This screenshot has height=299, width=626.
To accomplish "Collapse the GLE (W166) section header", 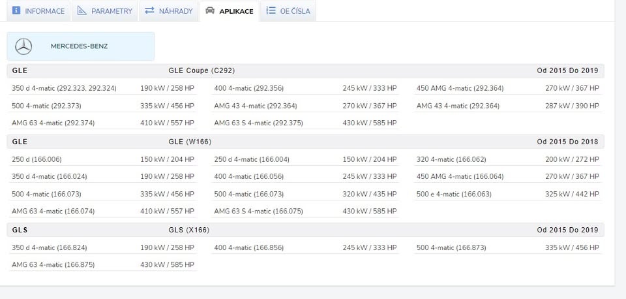I will (305, 142).
